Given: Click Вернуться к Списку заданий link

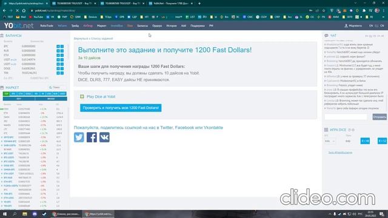Looking at the screenshot, I should tap(93, 39).
